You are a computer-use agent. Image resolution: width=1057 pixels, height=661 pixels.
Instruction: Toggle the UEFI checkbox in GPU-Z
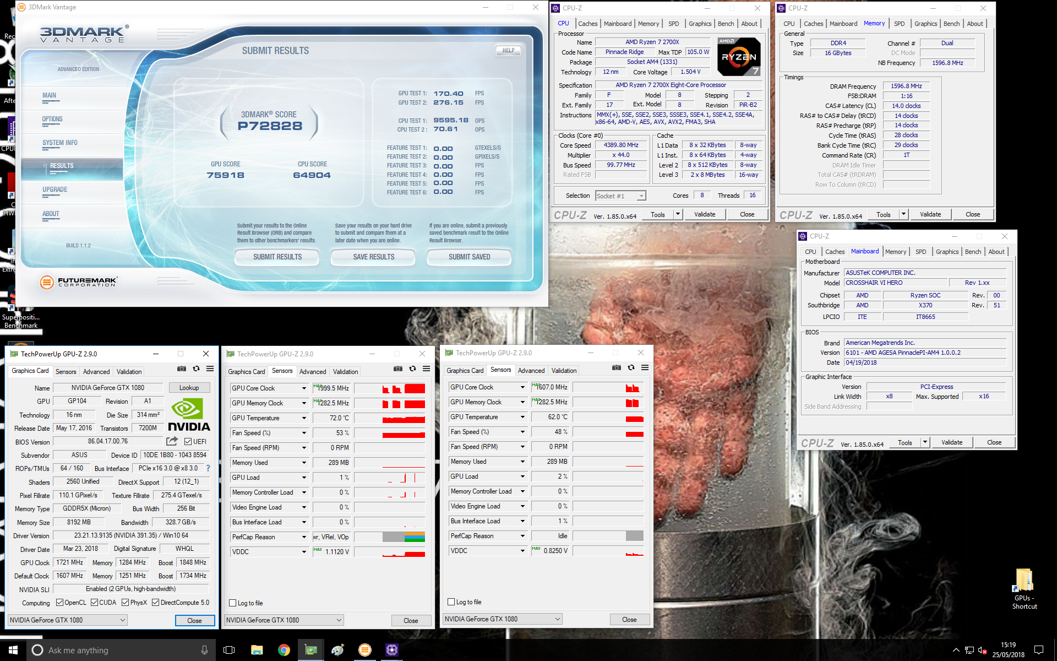click(x=188, y=442)
